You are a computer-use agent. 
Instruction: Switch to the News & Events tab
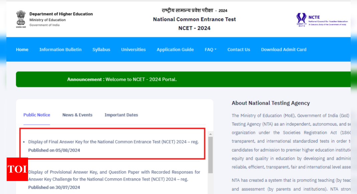77,115
